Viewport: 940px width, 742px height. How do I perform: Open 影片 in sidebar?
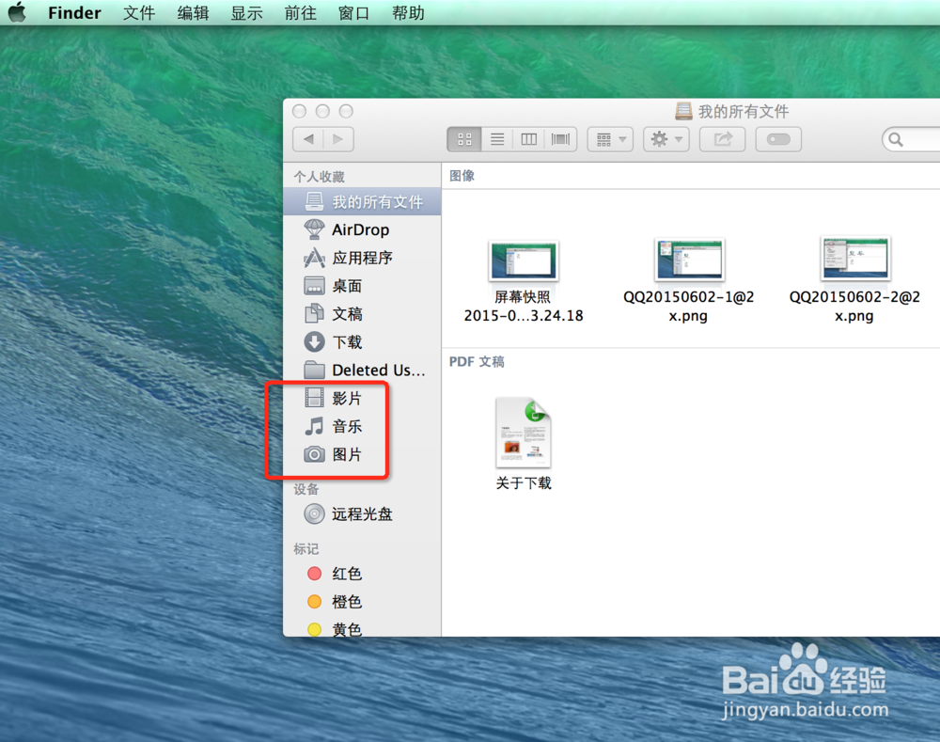coord(362,398)
